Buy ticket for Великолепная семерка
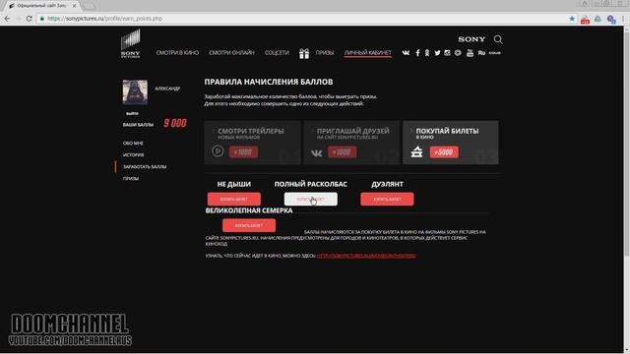 click(249, 225)
